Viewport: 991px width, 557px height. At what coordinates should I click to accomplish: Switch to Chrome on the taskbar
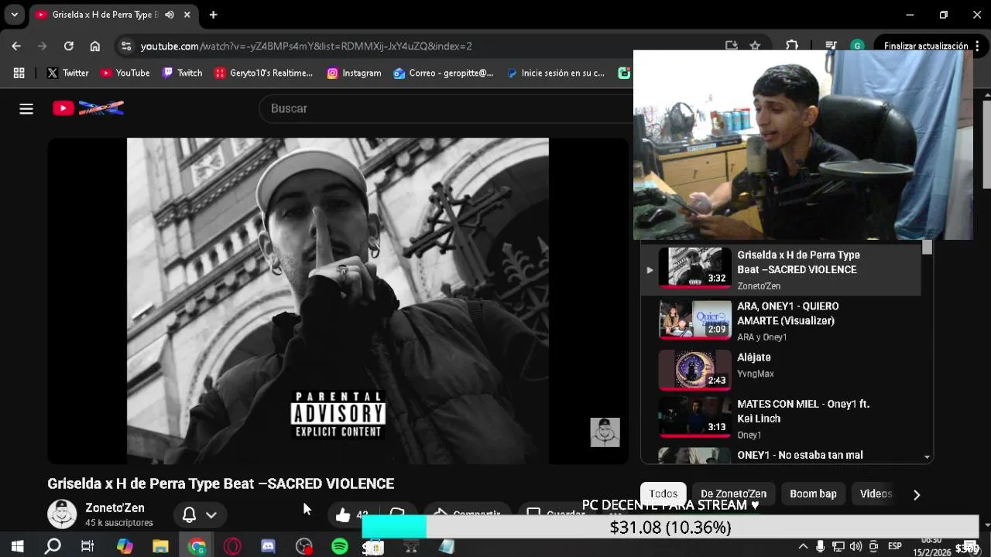(197, 547)
